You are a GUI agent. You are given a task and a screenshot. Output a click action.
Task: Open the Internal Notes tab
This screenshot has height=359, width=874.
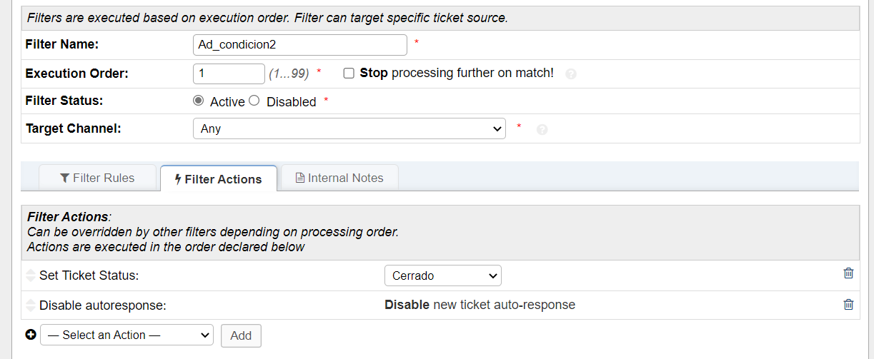coord(339,178)
